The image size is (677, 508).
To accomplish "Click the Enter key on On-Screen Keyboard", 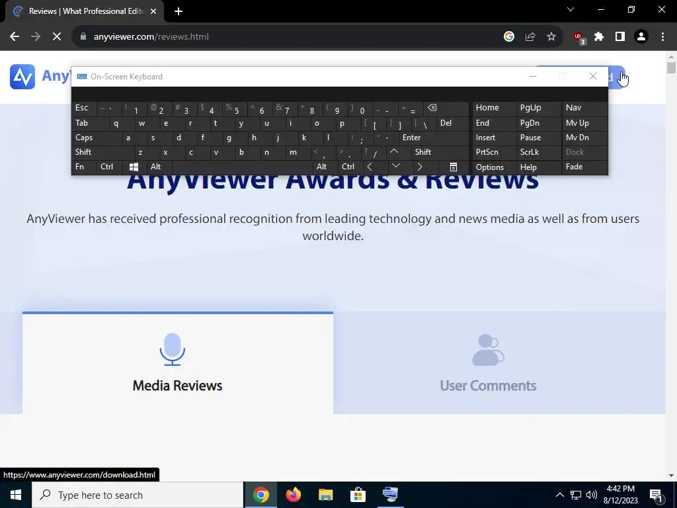I will pos(434,138).
